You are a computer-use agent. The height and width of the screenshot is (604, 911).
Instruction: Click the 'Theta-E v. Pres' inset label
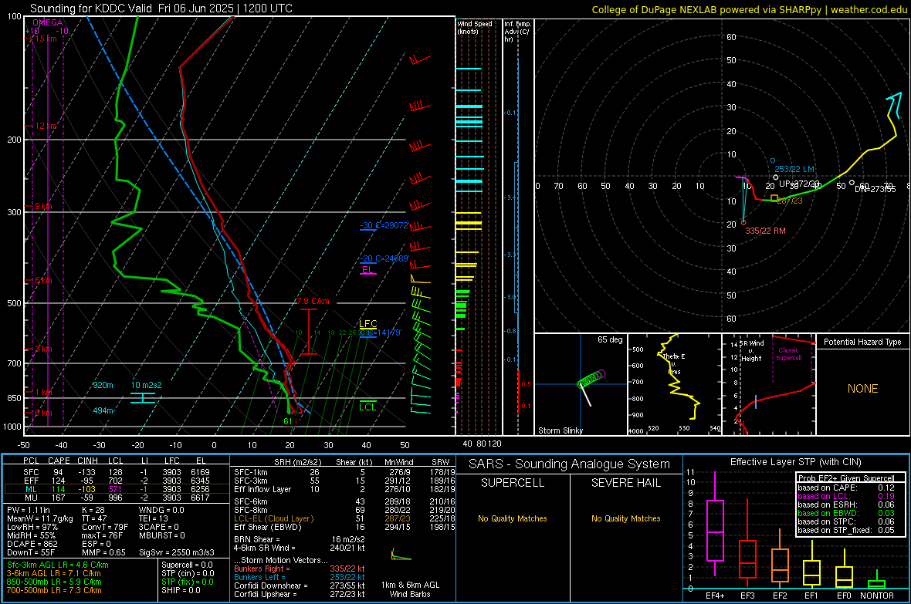(x=674, y=364)
